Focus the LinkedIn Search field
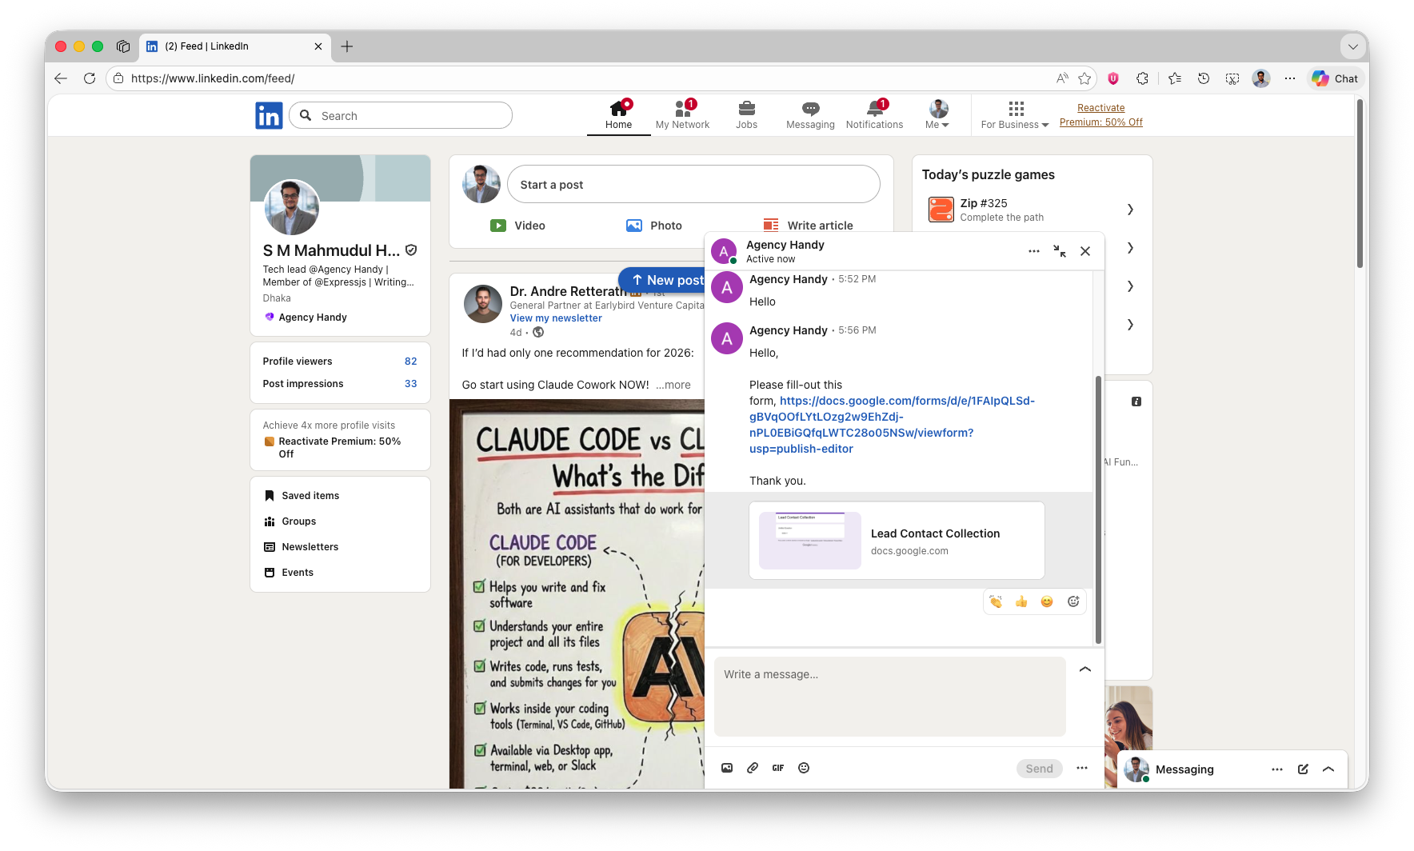The image size is (1414, 851). coord(401,116)
